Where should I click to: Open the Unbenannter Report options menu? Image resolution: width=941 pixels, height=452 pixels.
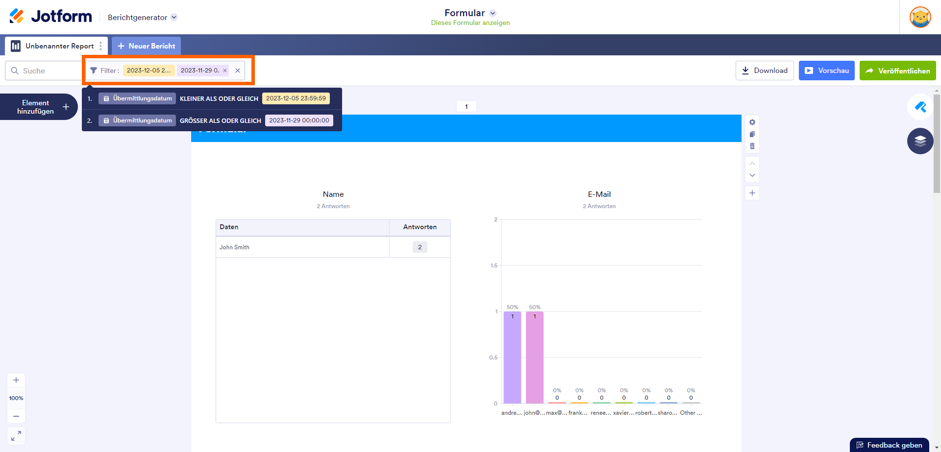pos(100,46)
